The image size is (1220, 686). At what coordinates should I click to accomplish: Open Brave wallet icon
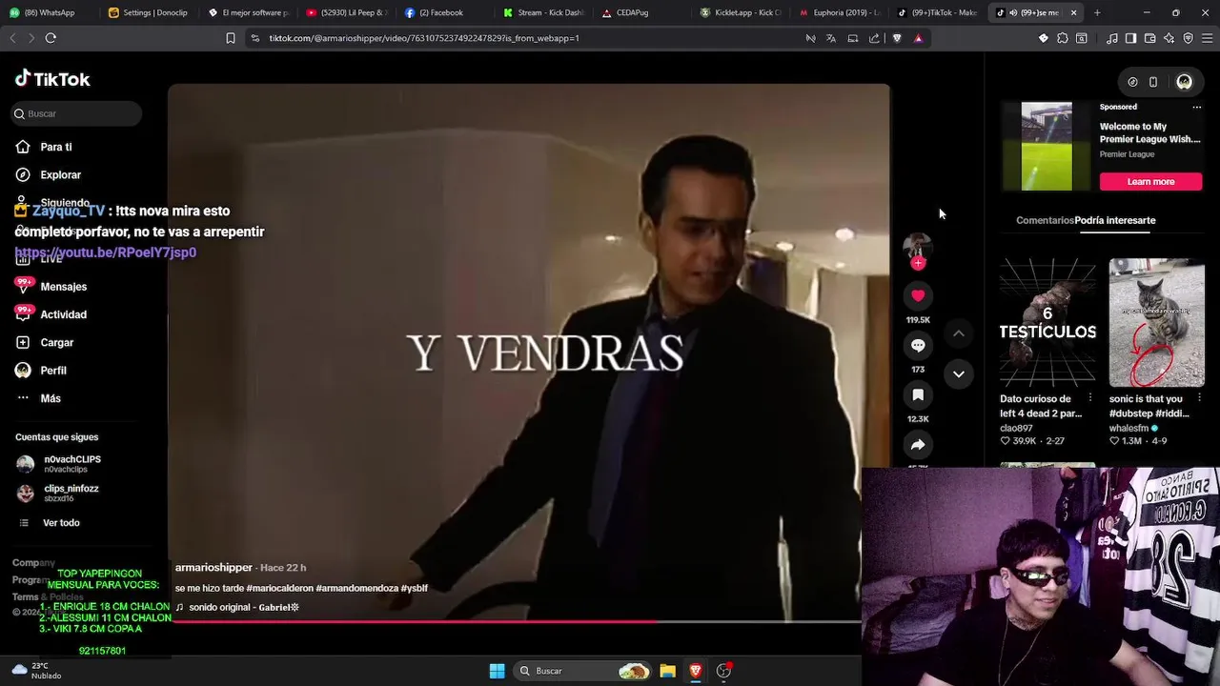tap(1149, 38)
